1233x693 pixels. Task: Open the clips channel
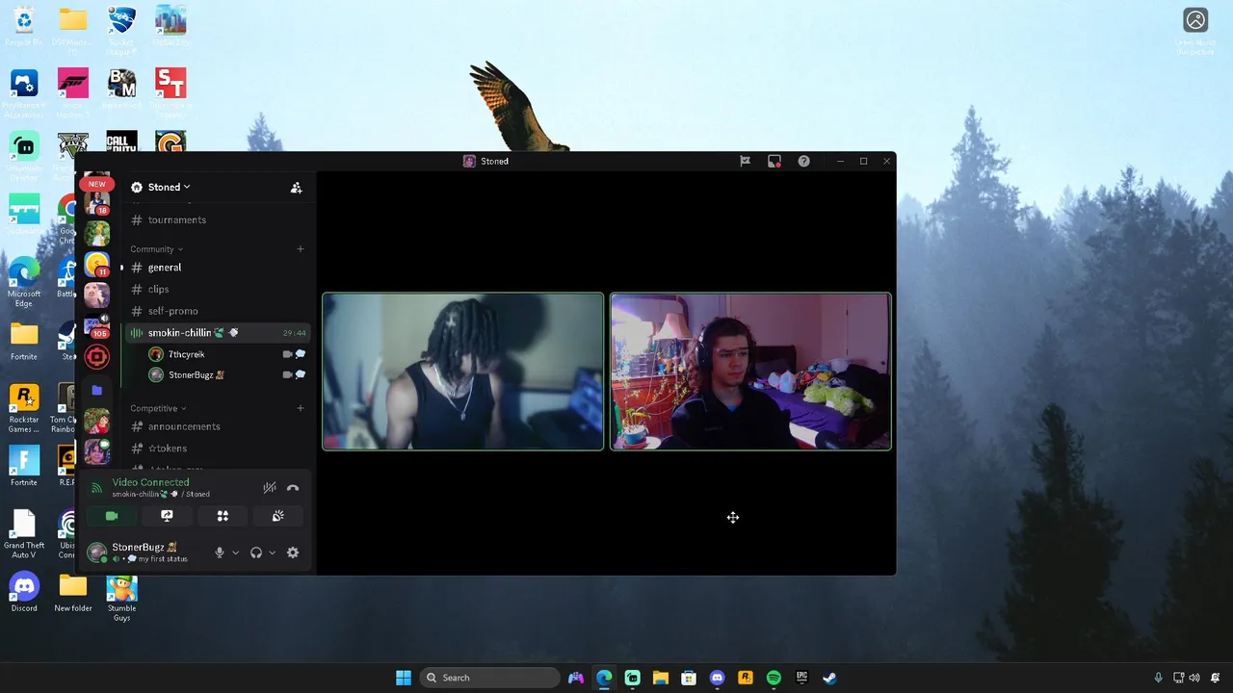pos(216,289)
